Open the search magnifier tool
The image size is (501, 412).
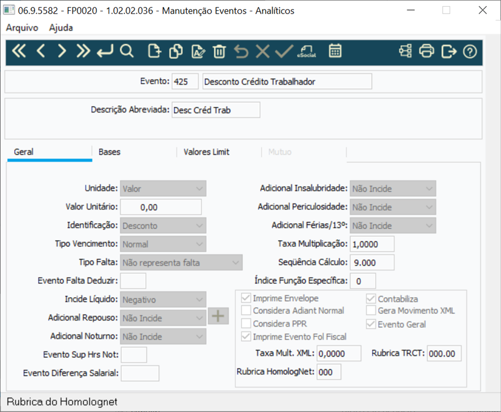pos(127,51)
